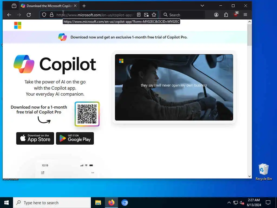Click the large Copilot logo
The height and width of the screenshot is (208, 277).
[x=55, y=64]
